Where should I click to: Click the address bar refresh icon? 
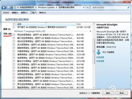point(87,7)
